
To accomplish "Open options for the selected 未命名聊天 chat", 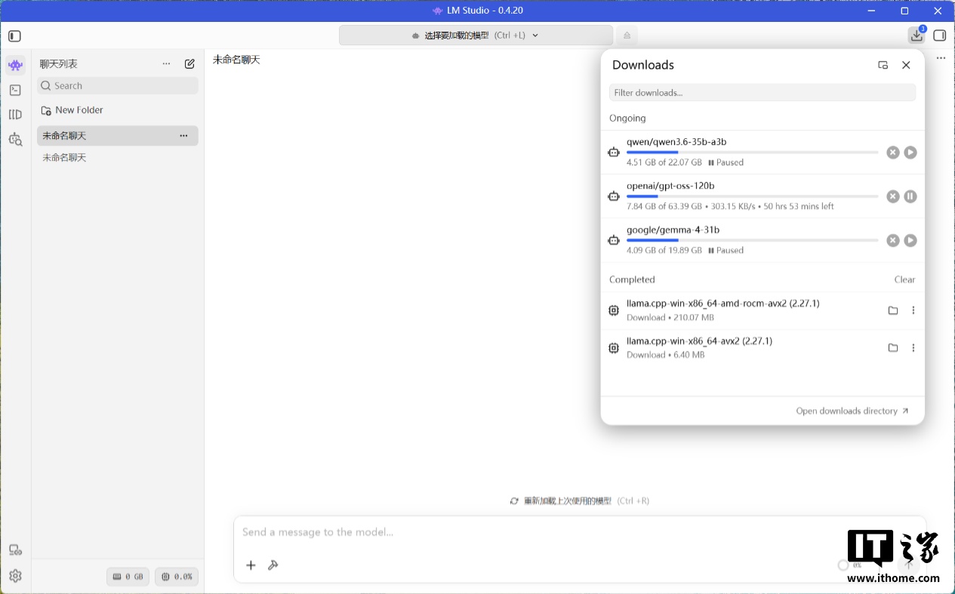I will 183,136.
